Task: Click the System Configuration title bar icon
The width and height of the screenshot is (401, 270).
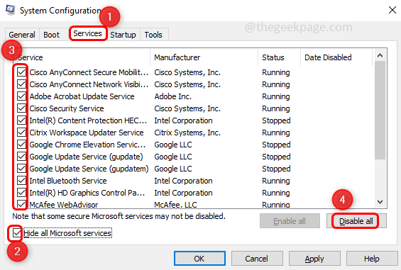Action: (10, 10)
